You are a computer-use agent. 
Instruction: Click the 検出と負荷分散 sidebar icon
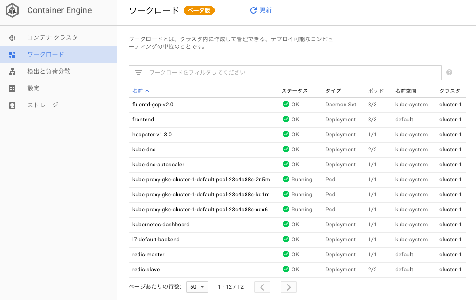(x=12, y=72)
